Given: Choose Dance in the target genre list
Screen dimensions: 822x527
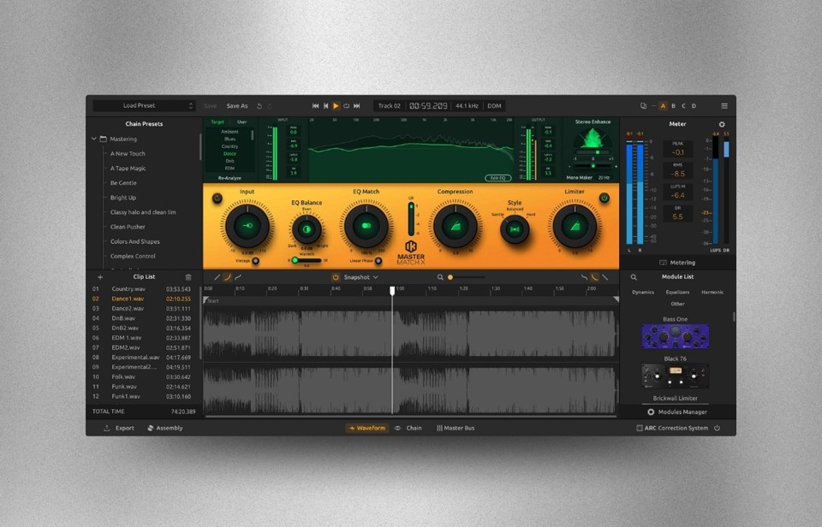Looking at the screenshot, I should pyautogui.click(x=229, y=153).
